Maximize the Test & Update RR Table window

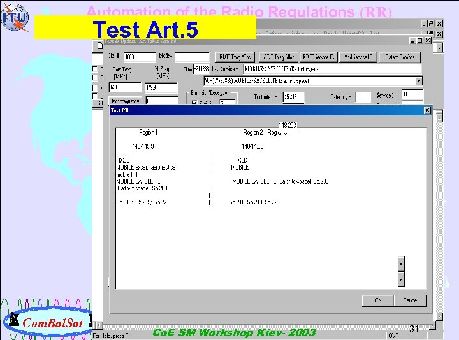[419, 40]
